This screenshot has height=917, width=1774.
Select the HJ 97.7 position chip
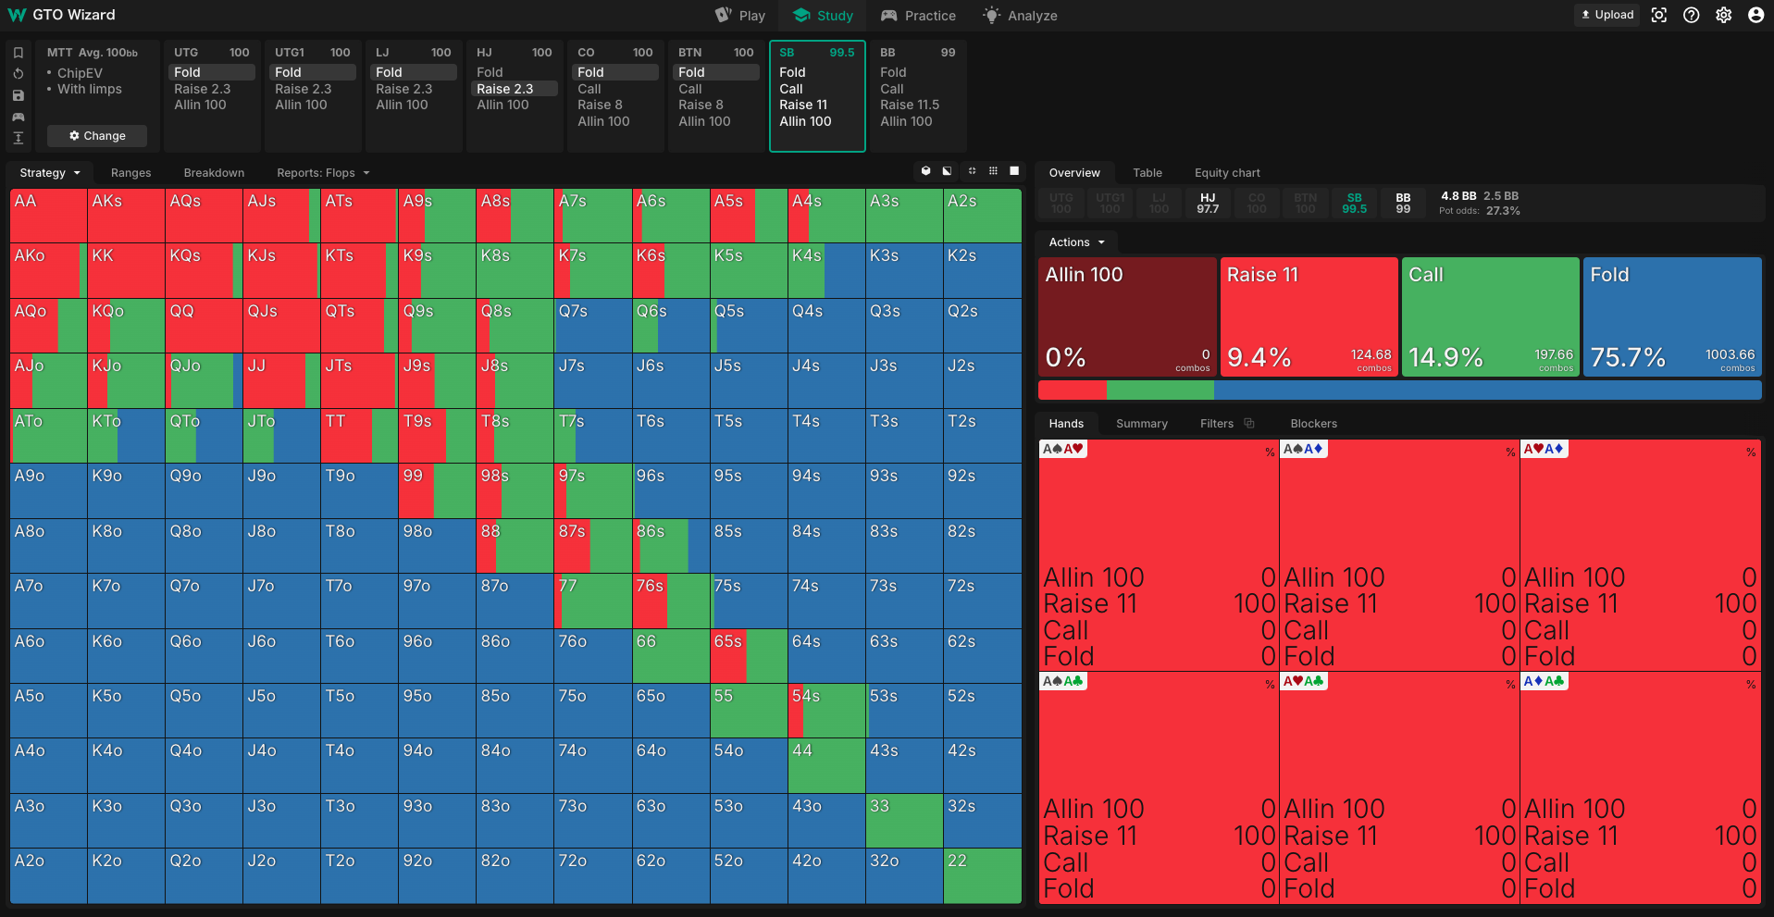tap(1208, 204)
